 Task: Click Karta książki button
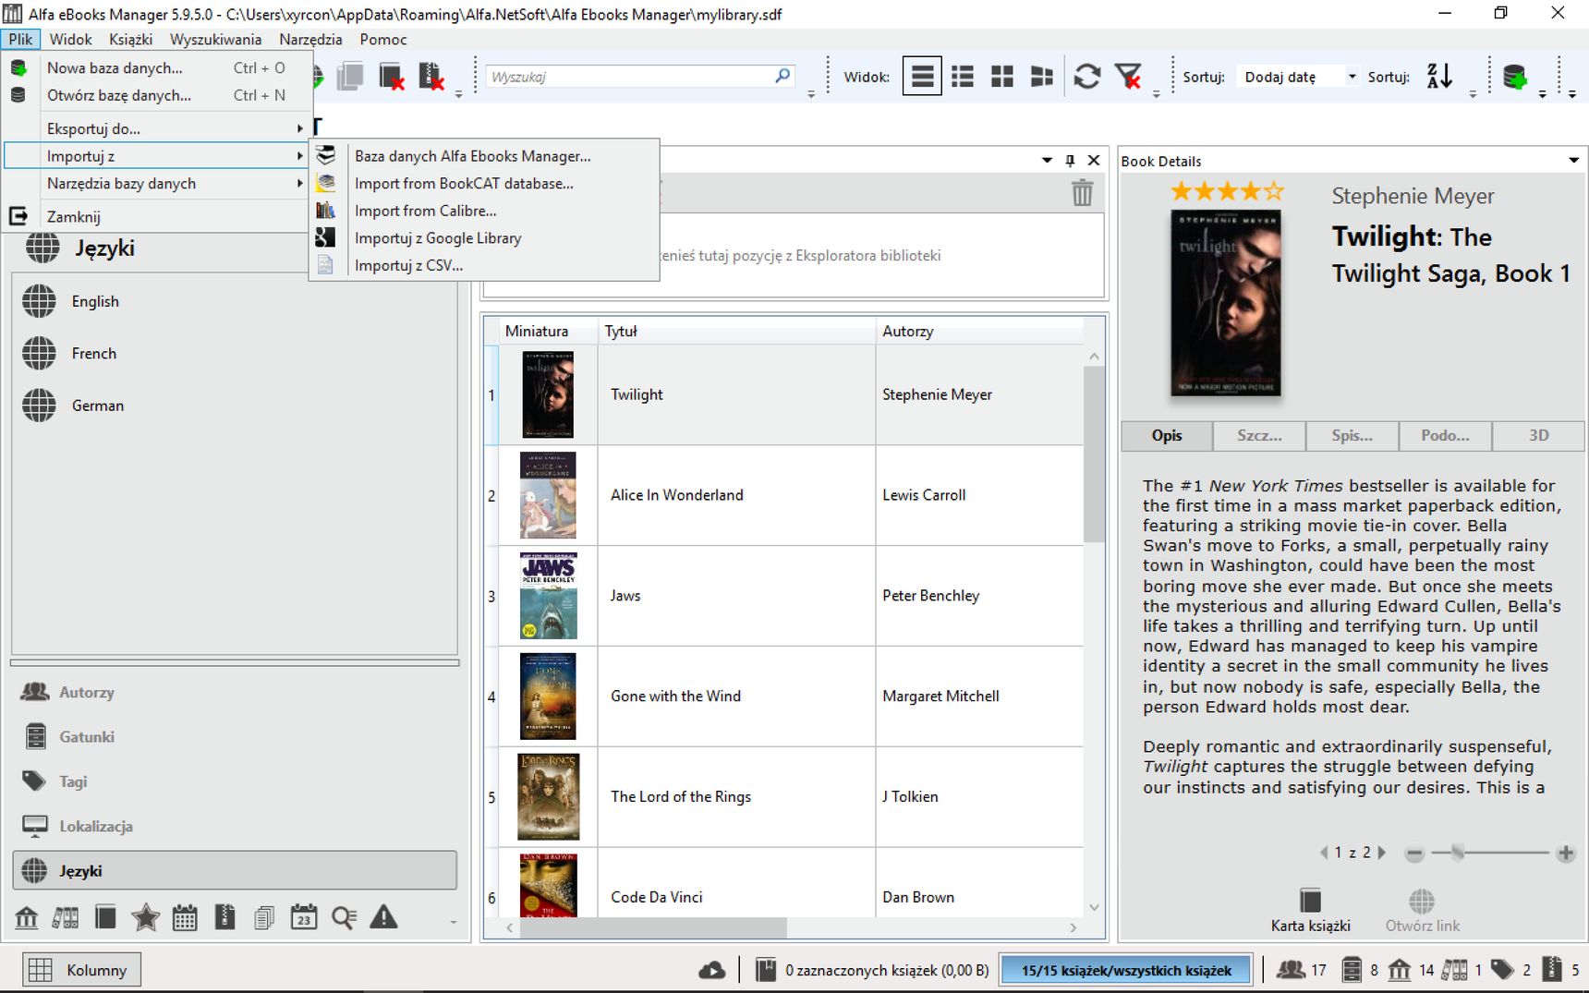point(1310,910)
